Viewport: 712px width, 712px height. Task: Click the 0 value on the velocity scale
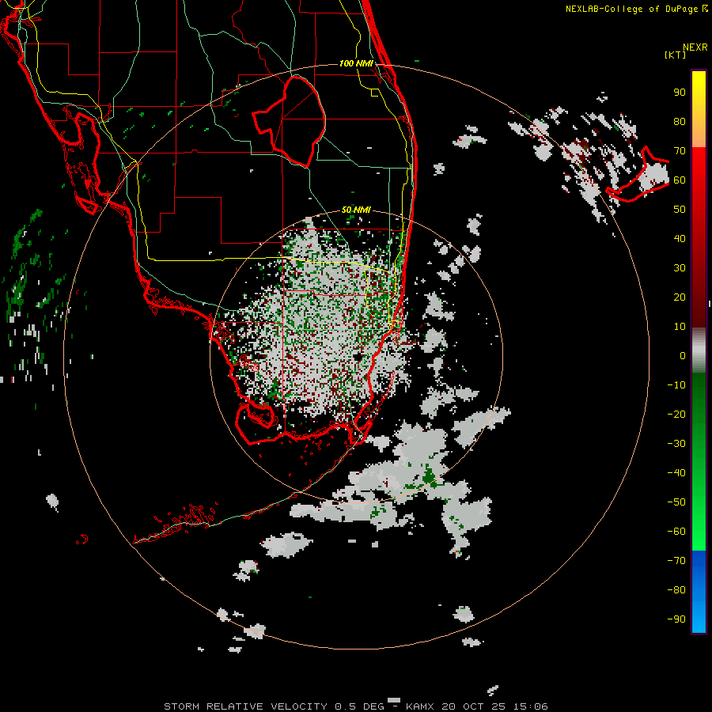point(683,355)
